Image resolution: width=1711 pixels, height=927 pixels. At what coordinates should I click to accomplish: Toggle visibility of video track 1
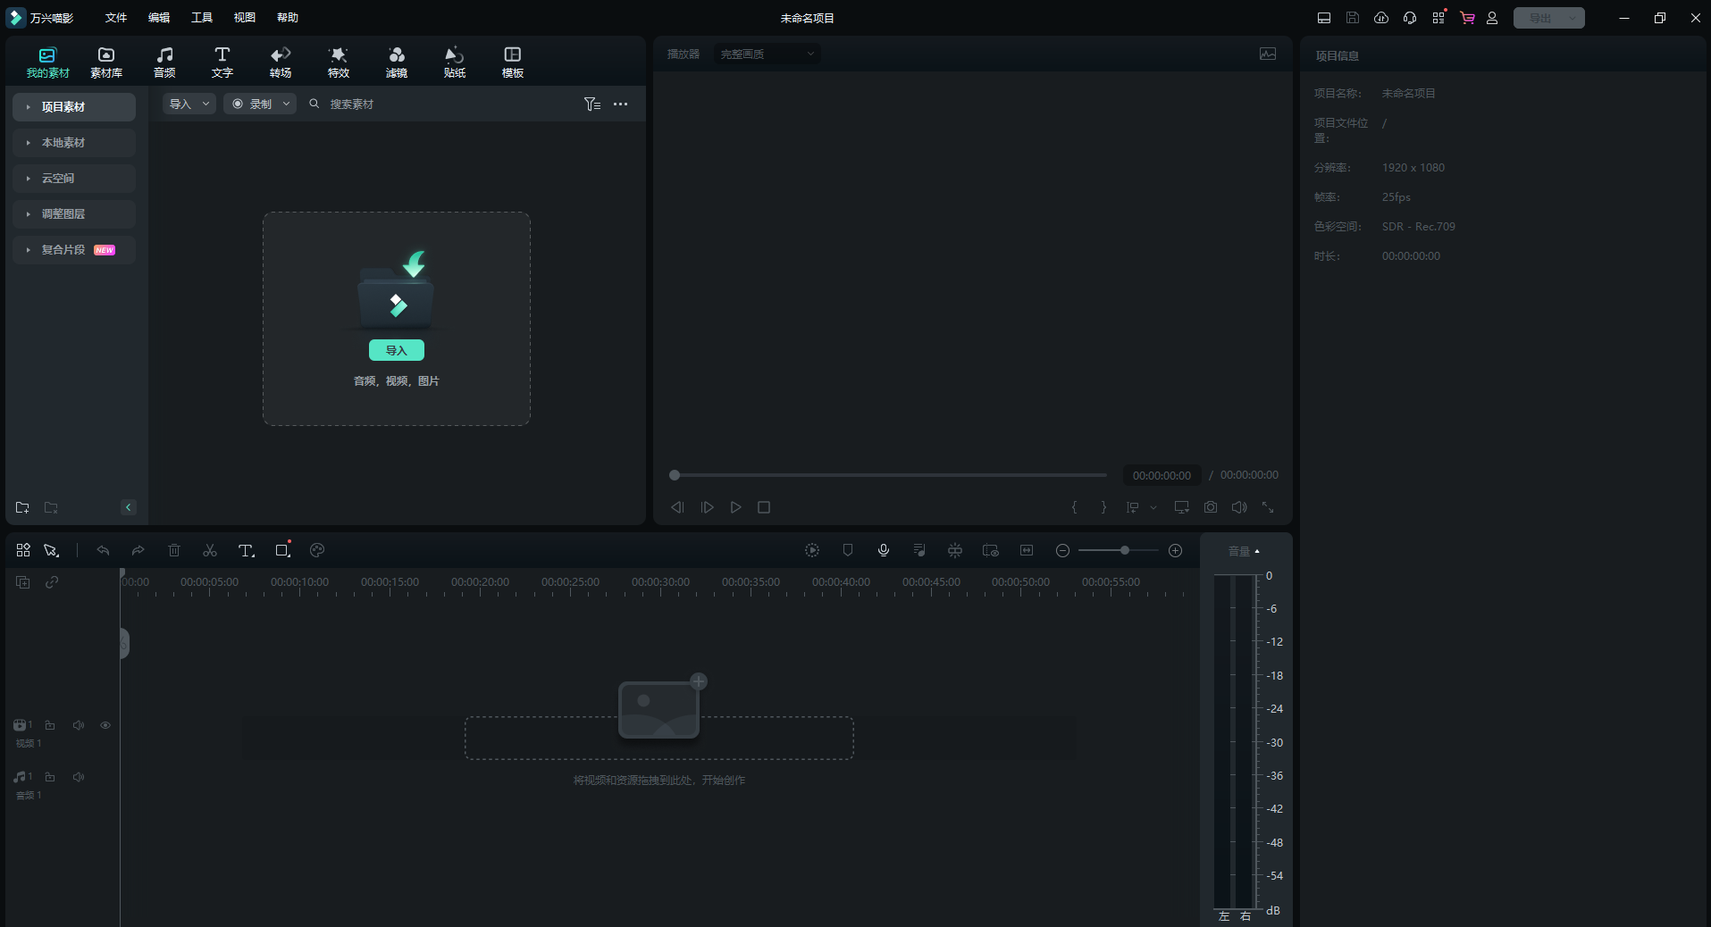pos(105,725)
